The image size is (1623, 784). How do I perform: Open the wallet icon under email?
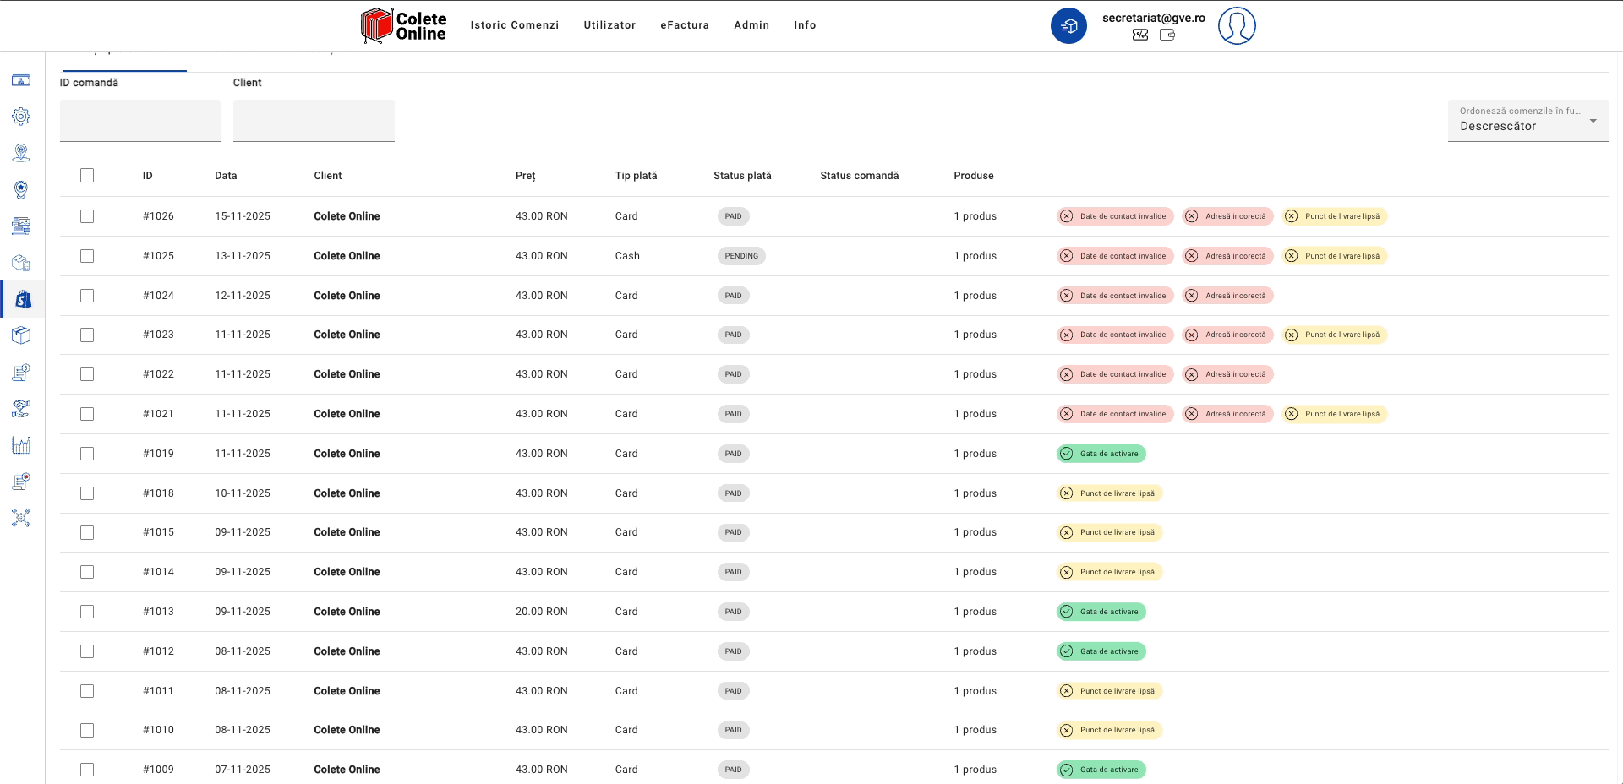(1167, 35)
